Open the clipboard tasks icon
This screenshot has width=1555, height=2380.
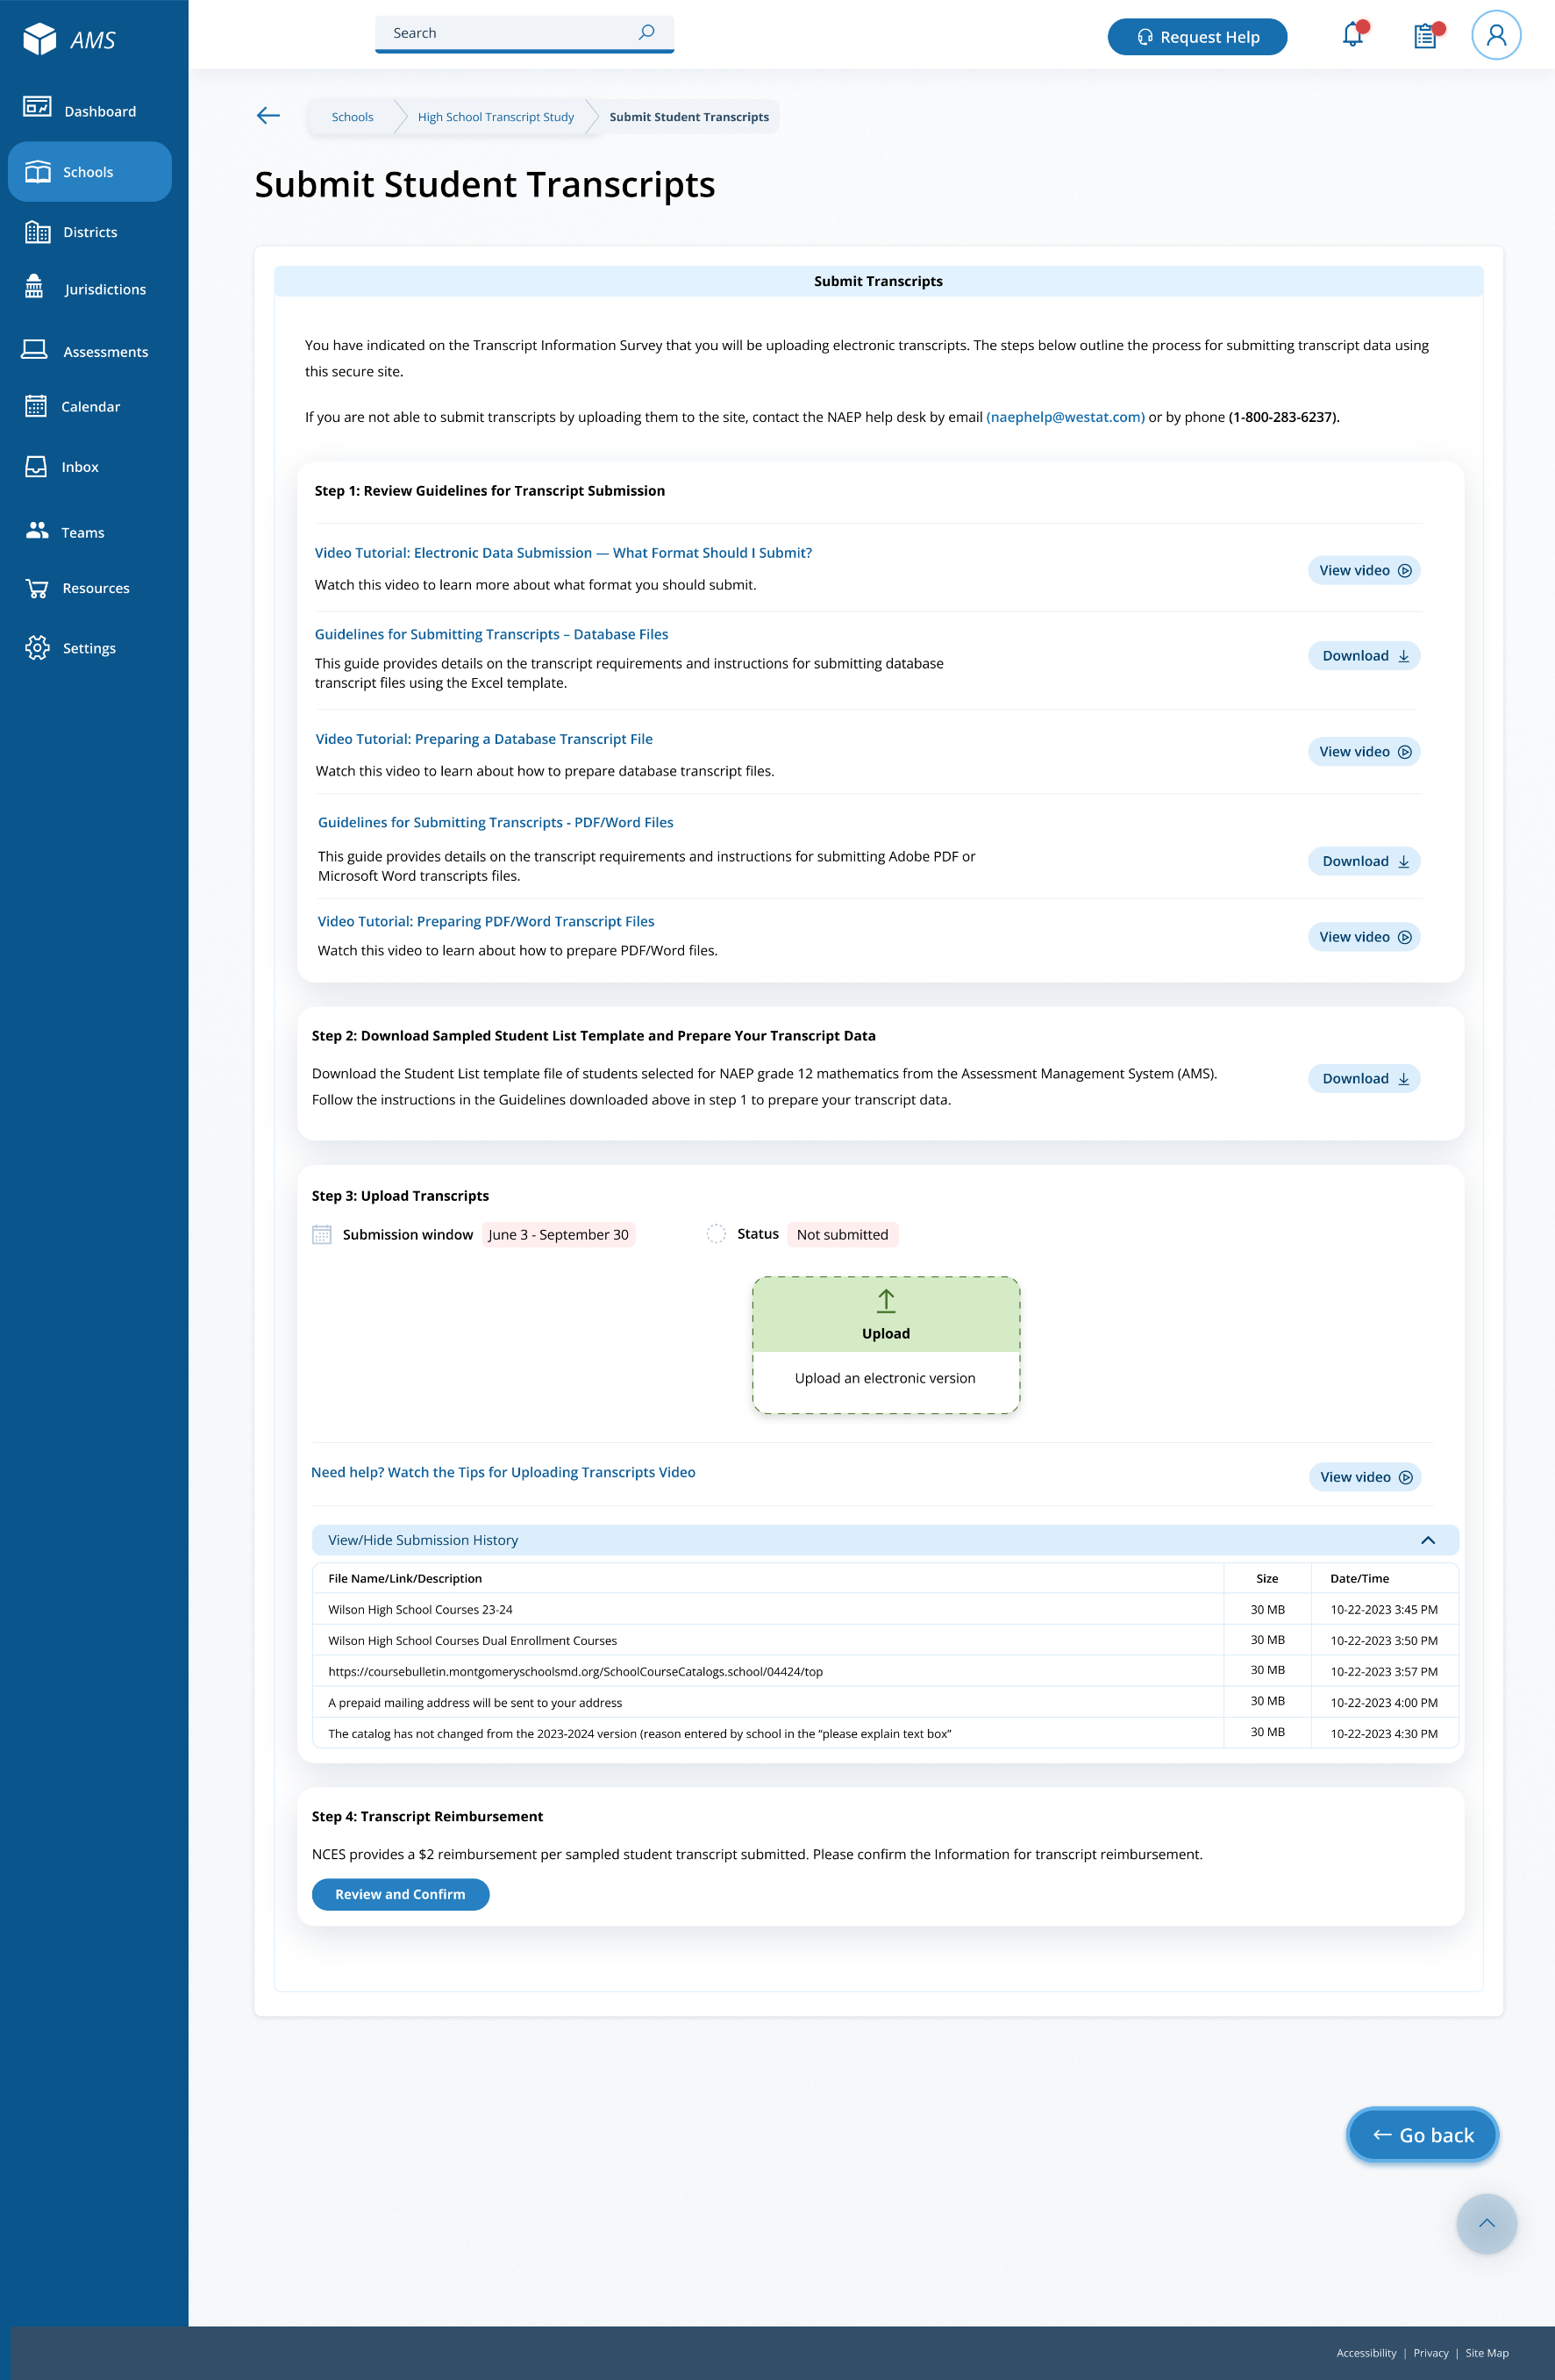pyautogui.click(x=1427, y=35)
